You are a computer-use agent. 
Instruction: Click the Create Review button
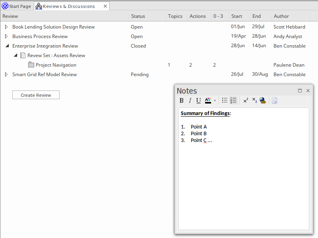tap(36, 95)
